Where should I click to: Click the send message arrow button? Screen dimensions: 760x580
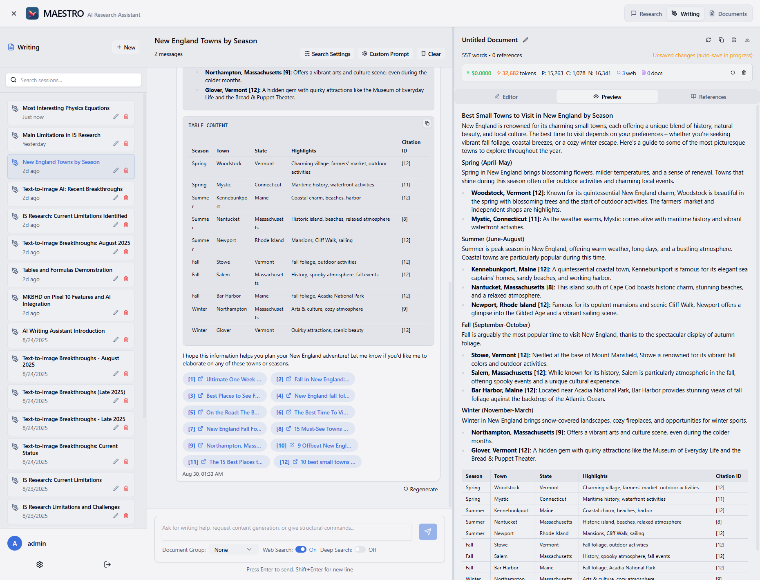tap(427, 532)
